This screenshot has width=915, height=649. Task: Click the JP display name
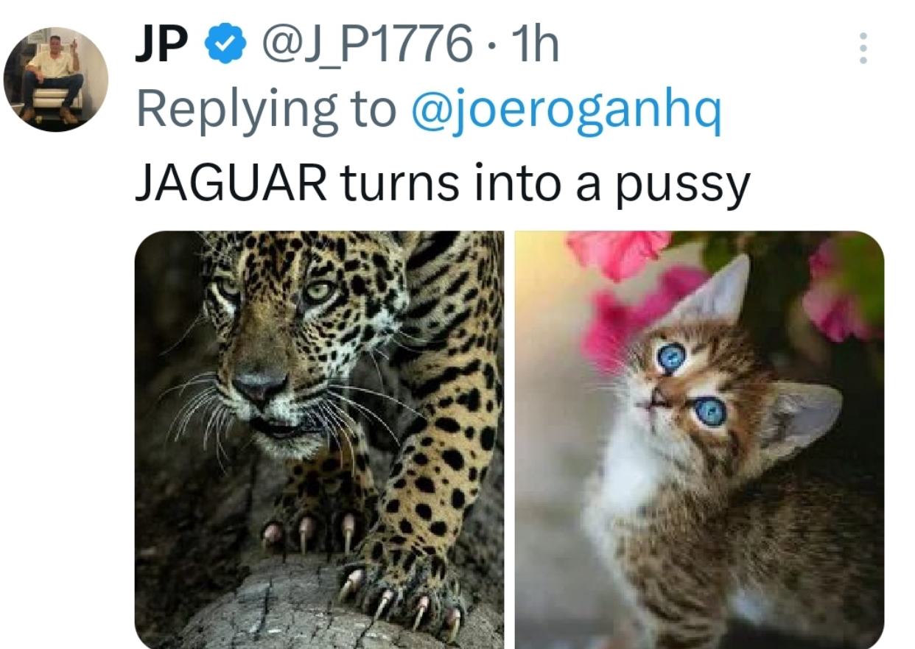point(161,46)
